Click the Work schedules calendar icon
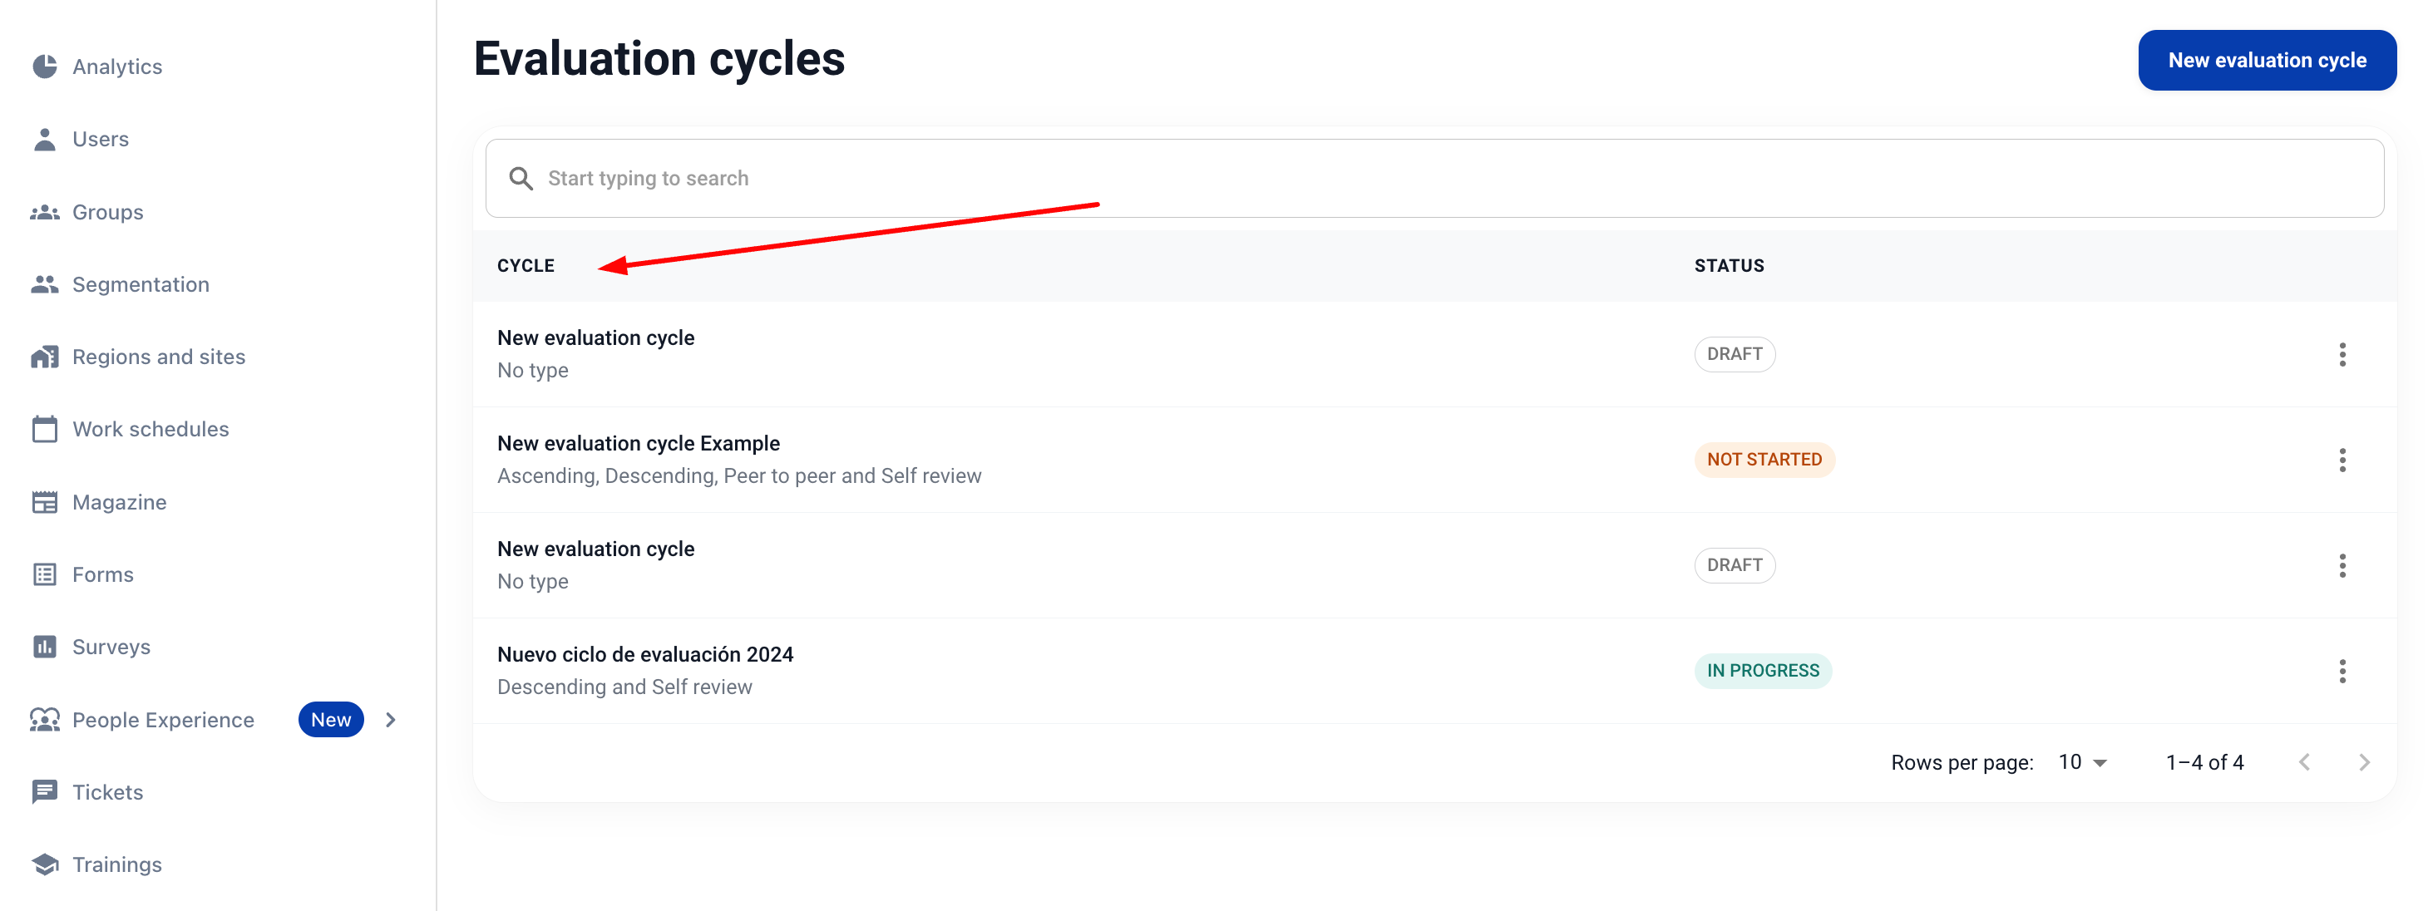 (44, 429)
